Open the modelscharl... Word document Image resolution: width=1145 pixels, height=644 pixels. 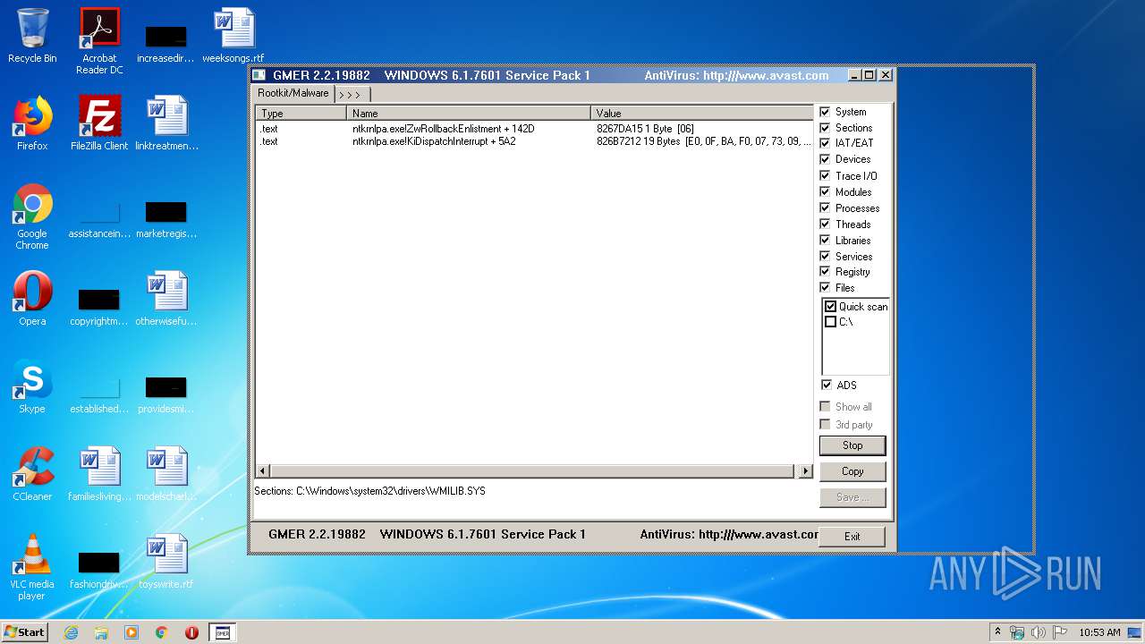(166, 475)
